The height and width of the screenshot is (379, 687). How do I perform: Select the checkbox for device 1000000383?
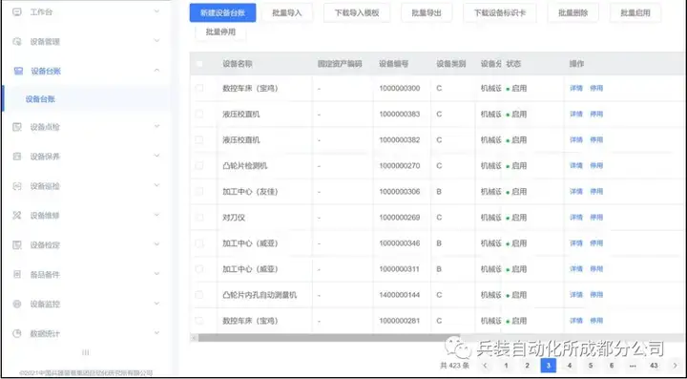click(199, 114)
